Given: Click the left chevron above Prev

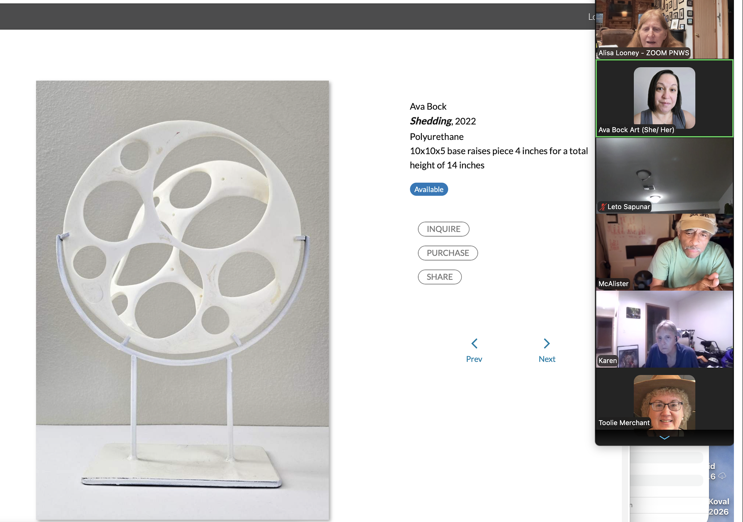Looking at the screenshot, I should [x=474, y=344].
